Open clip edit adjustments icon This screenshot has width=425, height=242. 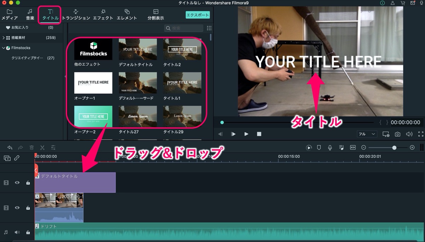tap(53, 148)
